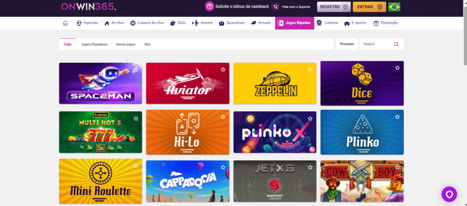Select the Tudo filter tab
Image resolution: width=467 pixels, height=206 pixels.
pos(67,44)
